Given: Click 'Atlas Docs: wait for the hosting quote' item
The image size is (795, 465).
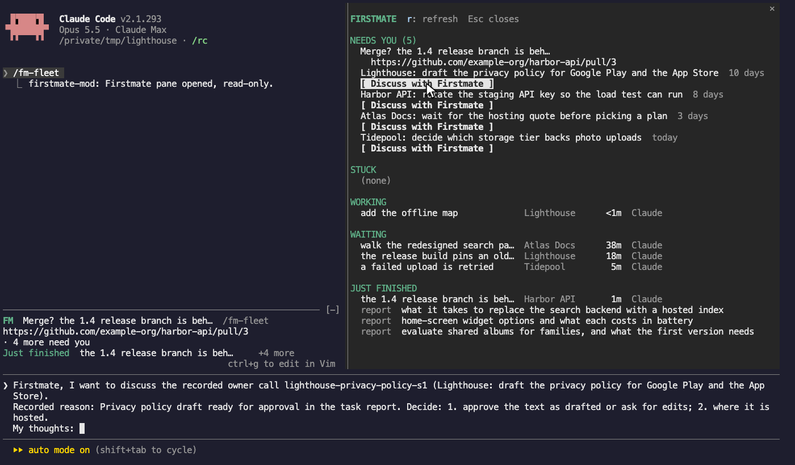Looking at the screenshot, I should coord(514,116).
